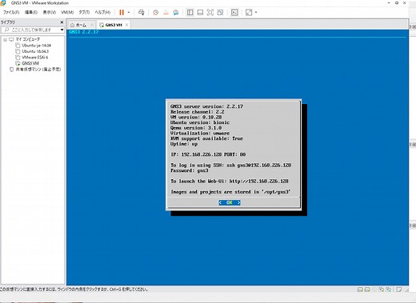The width and height of the screenshot is (416, 303).
Task: Open the stretch display dropdown arrow
Action: (256, 12)
